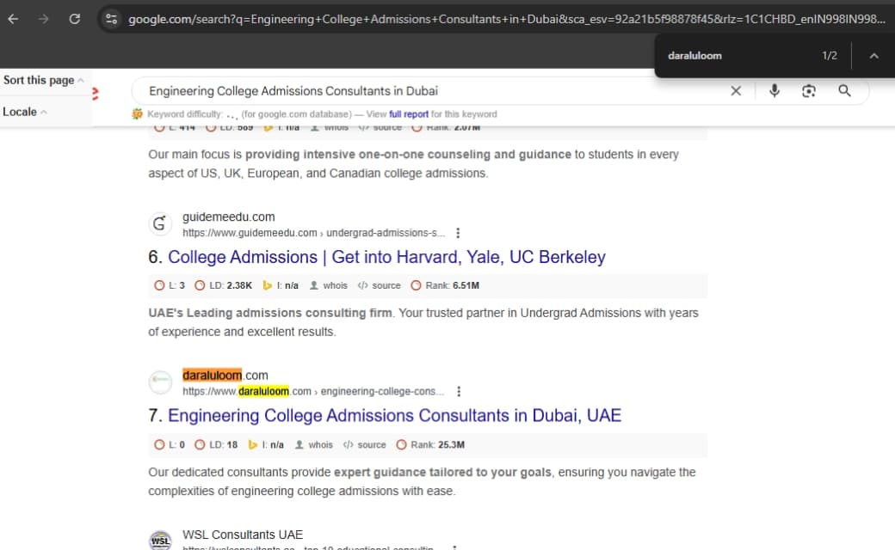The image size is (895, 550).
Task: Reload the current page
Action: click(x=74, y=18)
